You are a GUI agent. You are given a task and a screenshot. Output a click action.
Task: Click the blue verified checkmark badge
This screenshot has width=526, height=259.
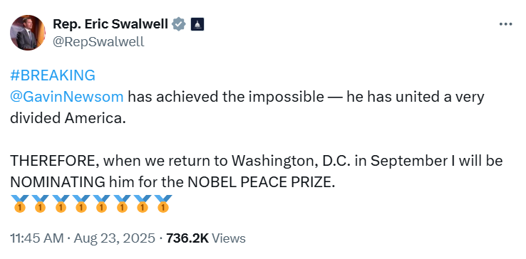pyautogui.click(x=179, y=24)
